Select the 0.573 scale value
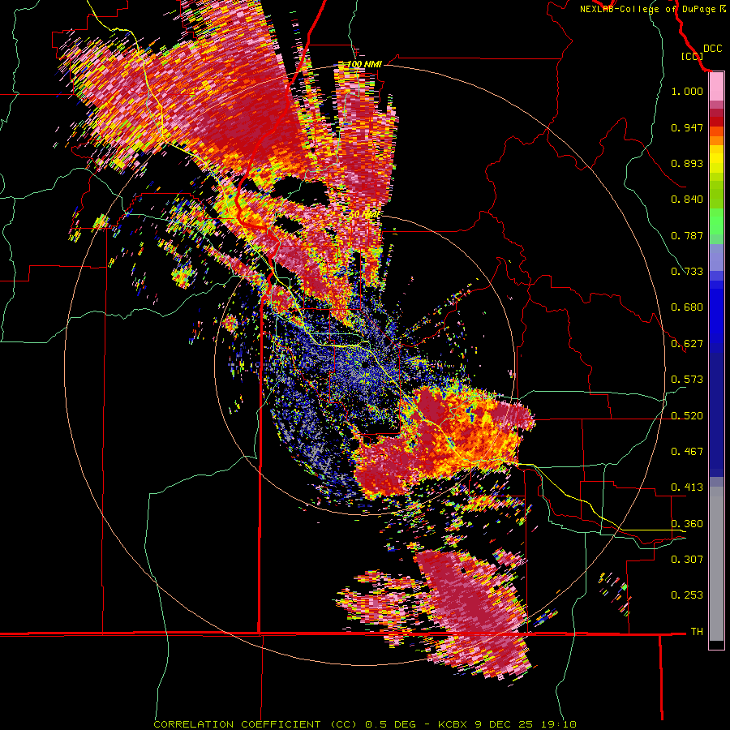 (687, 380)
